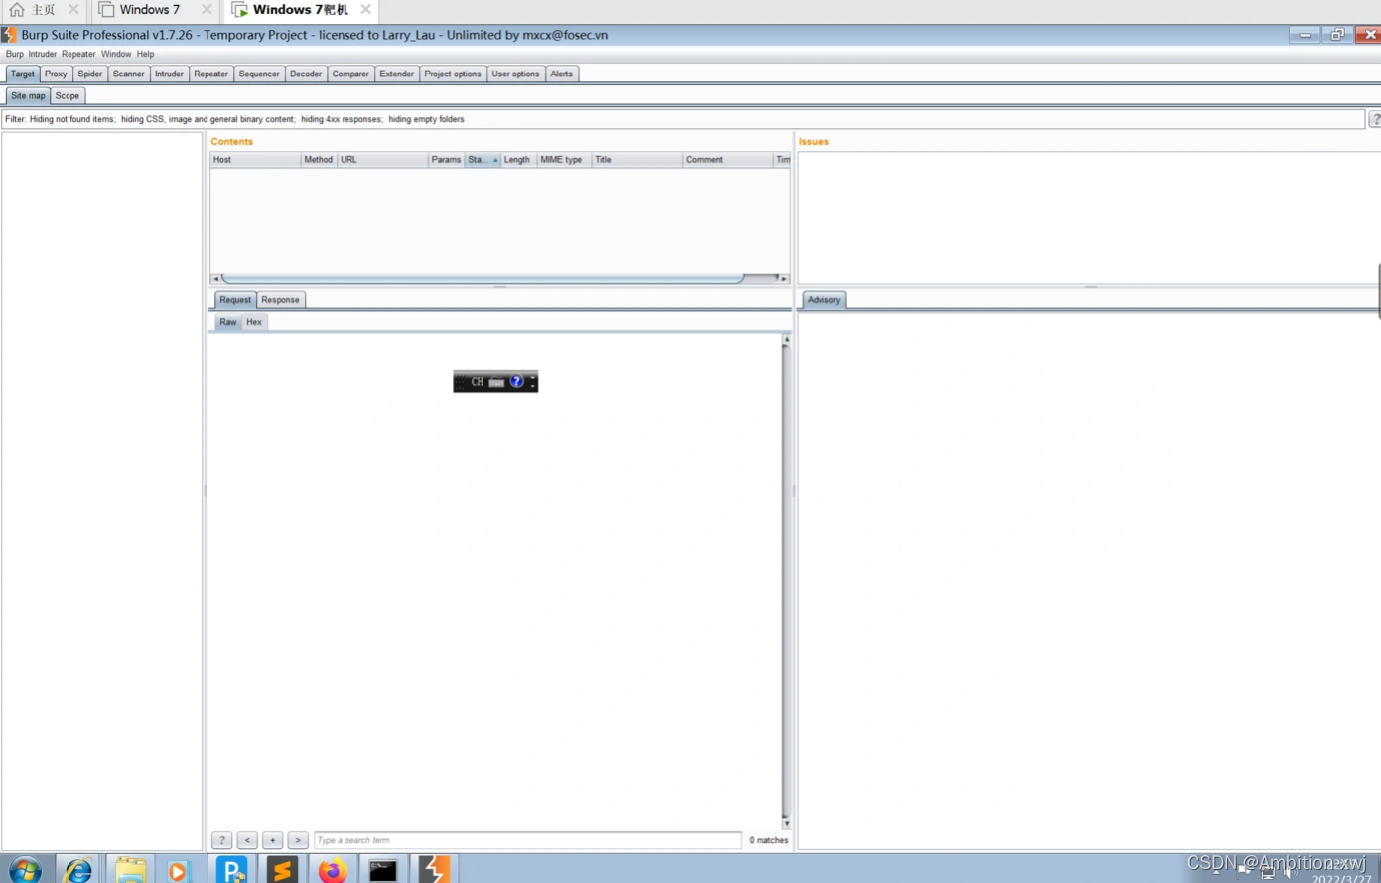Open the Intruder menu in menu bar
The width and height of the screenshot is (1381, 883).
tap(43, 54)
